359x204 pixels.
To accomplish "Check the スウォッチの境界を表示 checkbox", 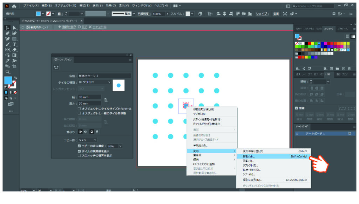I will point(79,156).
